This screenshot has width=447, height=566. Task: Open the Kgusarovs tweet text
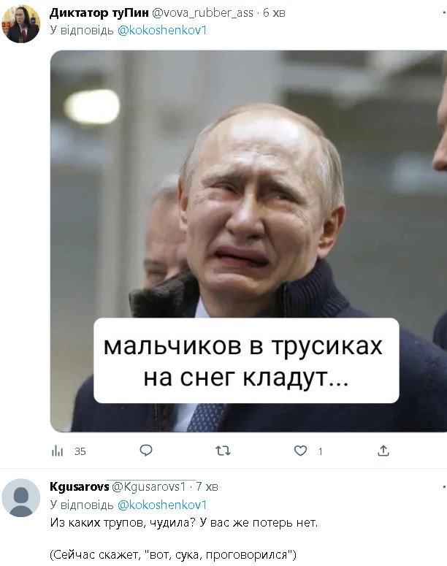(184, 538)
